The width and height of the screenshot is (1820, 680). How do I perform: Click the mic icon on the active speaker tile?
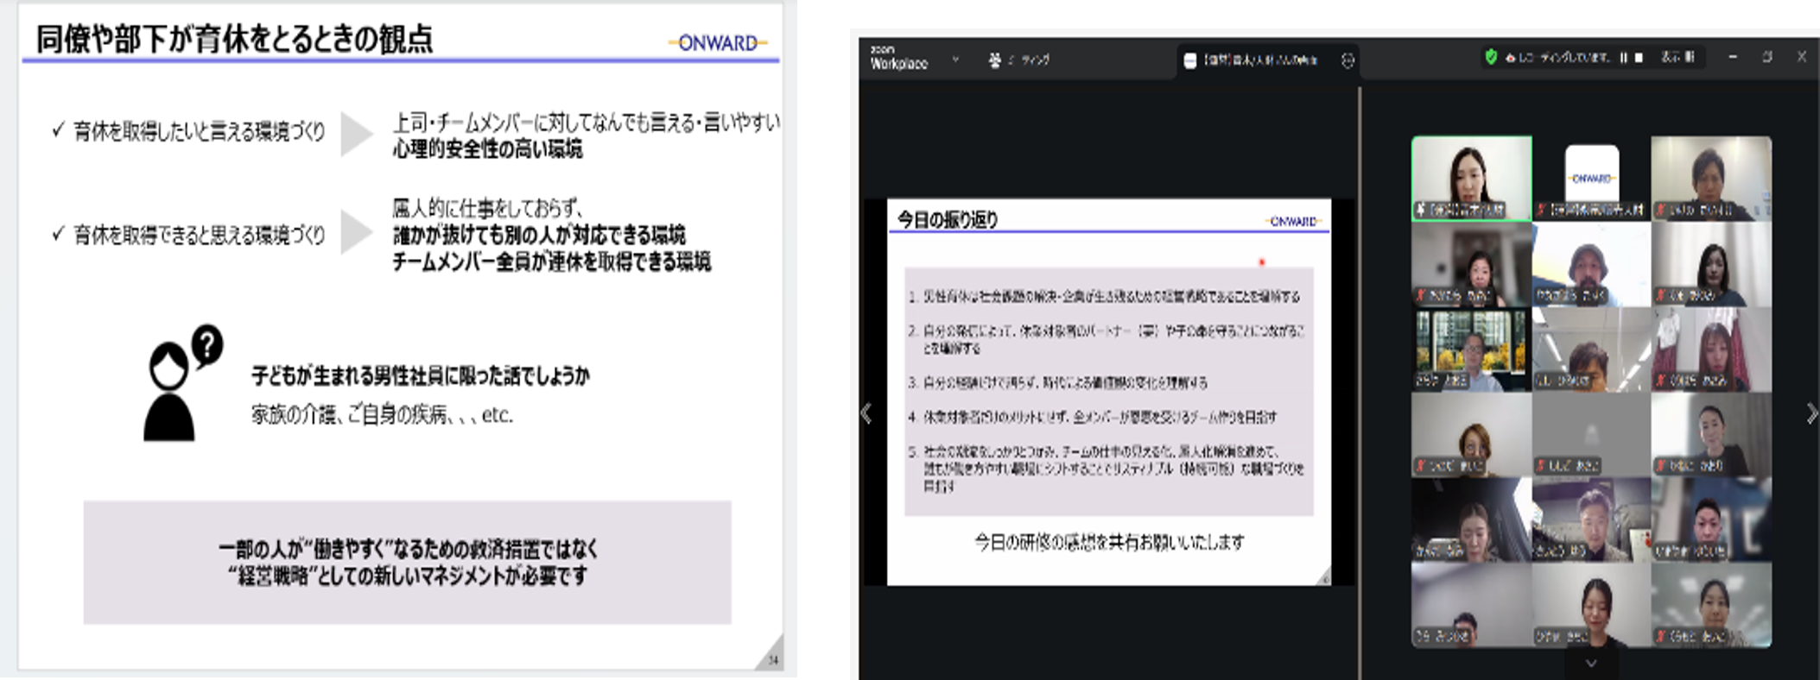point(1421,210)
